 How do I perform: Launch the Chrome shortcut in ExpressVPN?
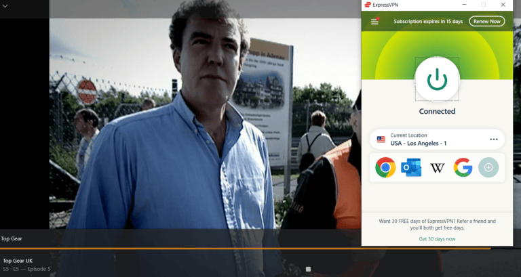pos(386,167)
